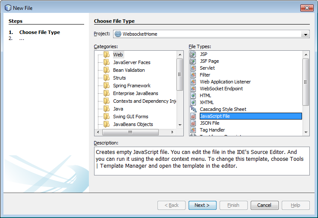Click File Types scroll down arrow
This screenshot has height=218, width=318.
pyautogui.click(x=306, y=132)
